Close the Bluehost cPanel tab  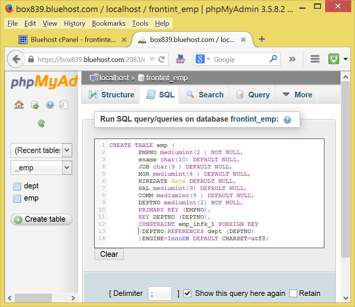[124, 40]
